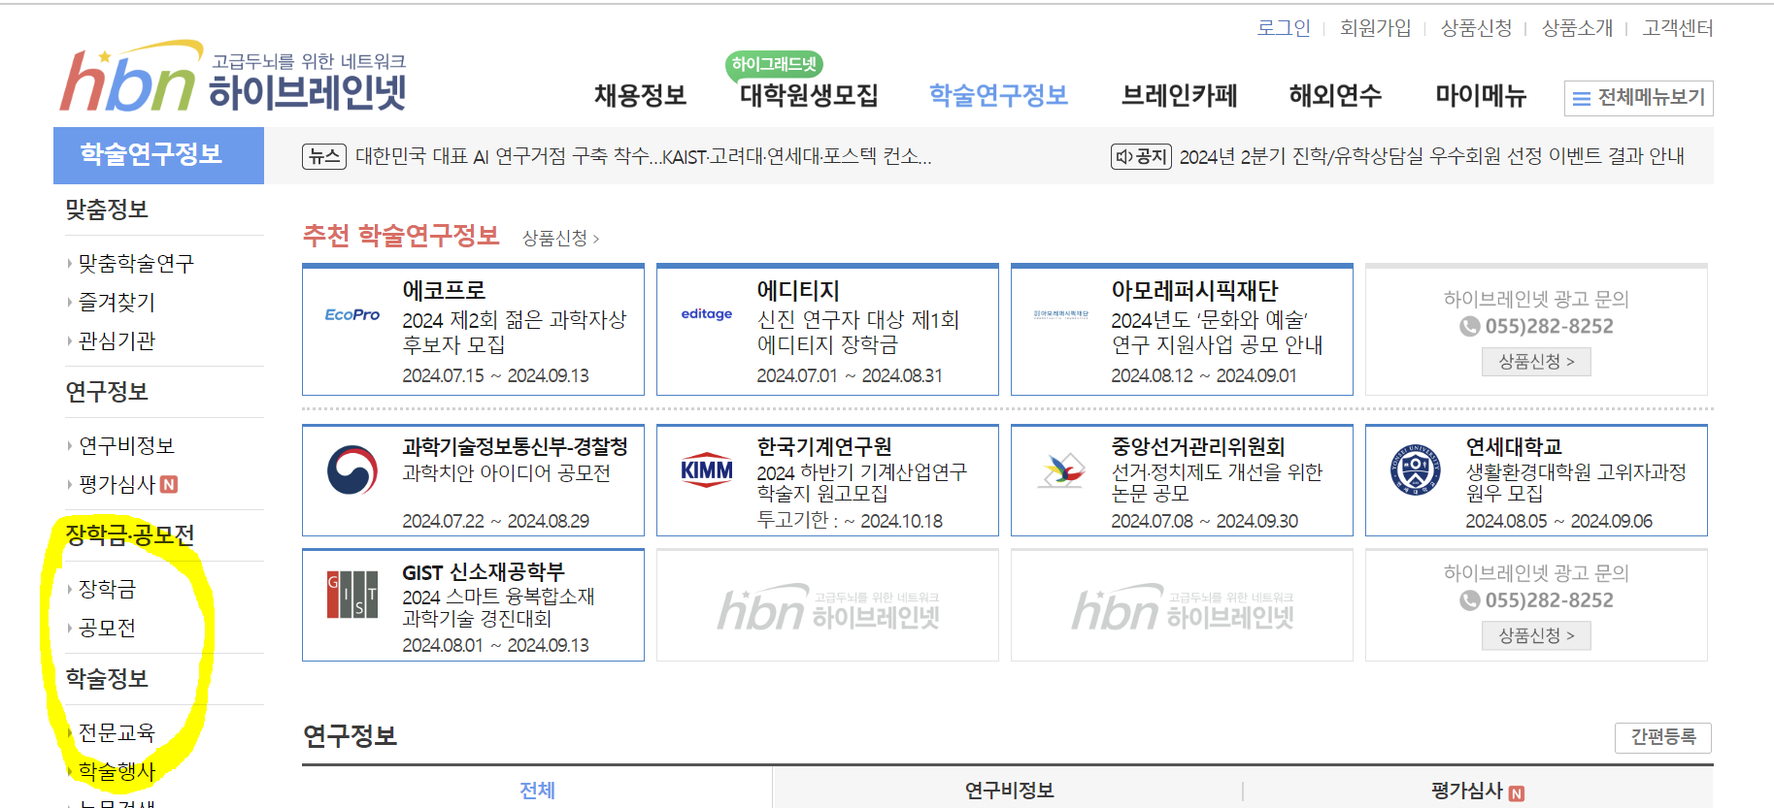Click the Yonsei University crest logo
The image size is (1774, 808).
pyautogui.click(x=1416, y=470)
